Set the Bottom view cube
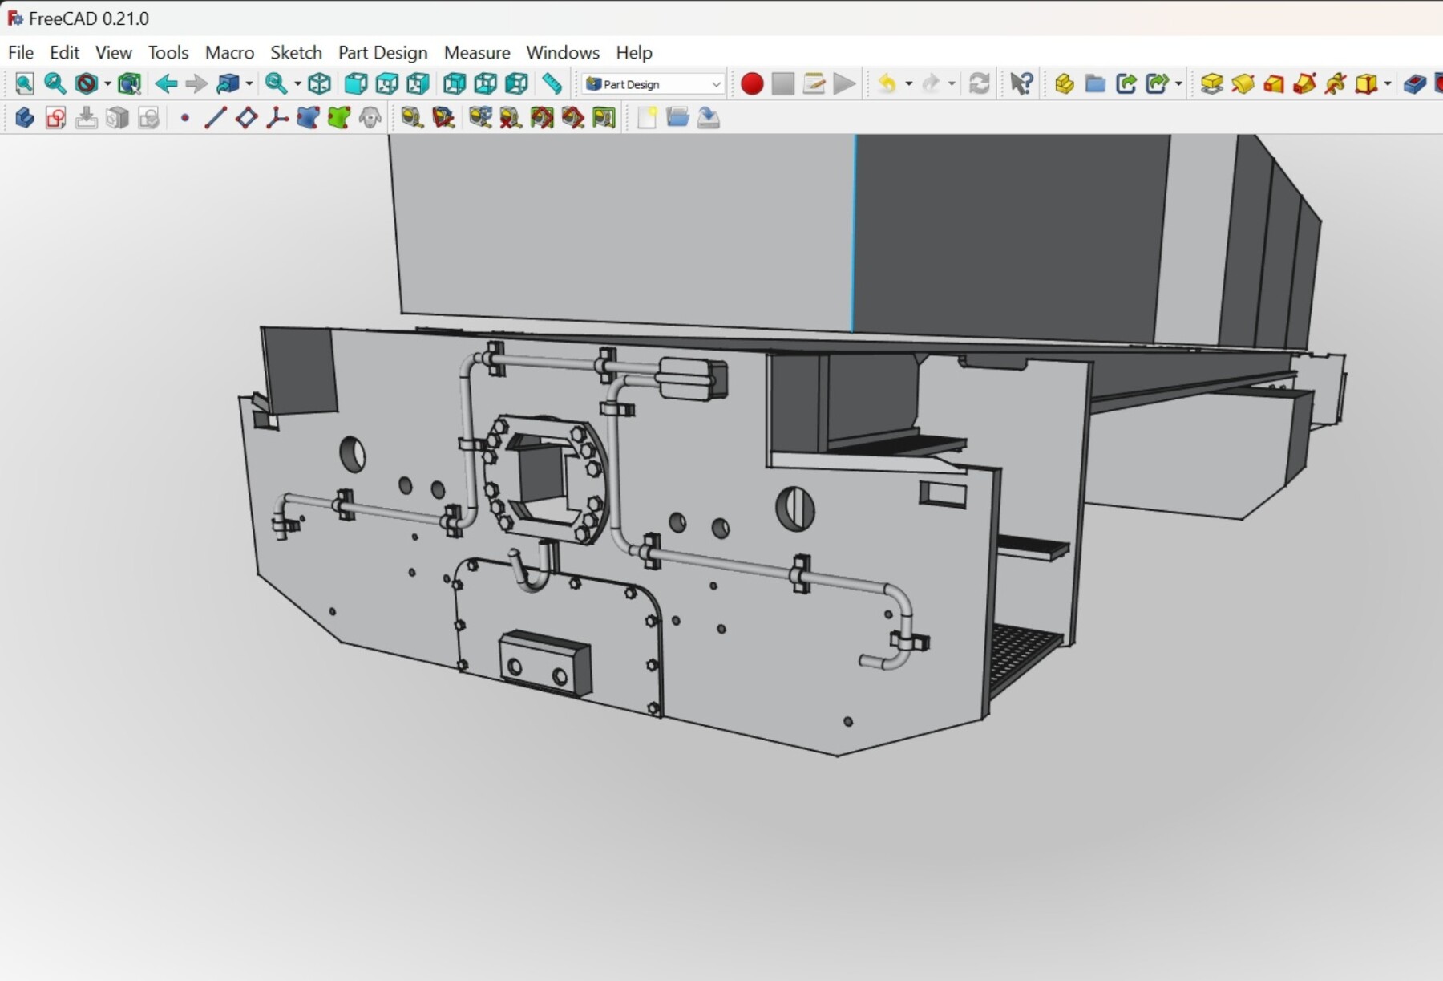 tap(486, 83)
